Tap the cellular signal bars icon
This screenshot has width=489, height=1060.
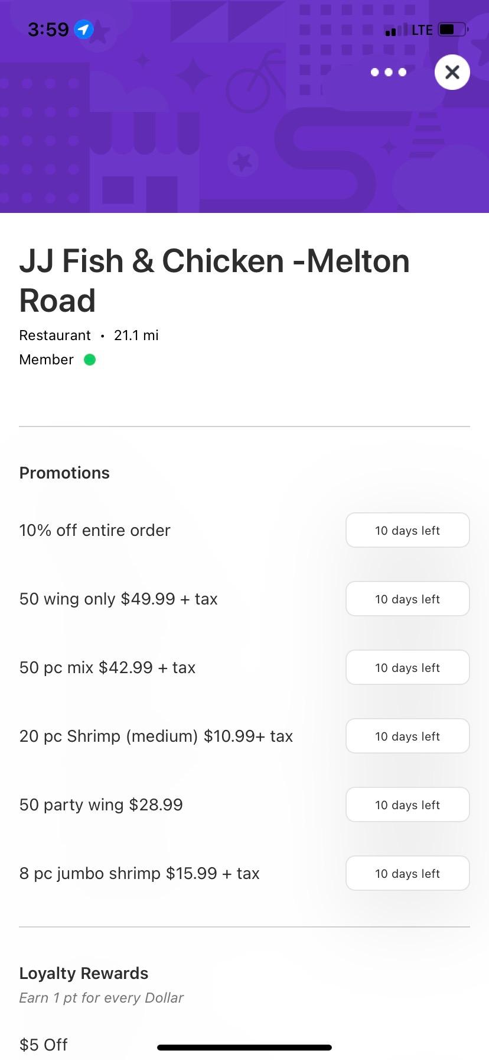point(395,30)
